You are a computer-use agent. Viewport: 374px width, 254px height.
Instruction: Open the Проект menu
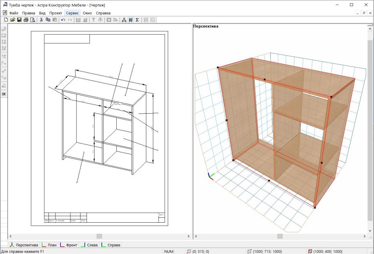(56, 13)
